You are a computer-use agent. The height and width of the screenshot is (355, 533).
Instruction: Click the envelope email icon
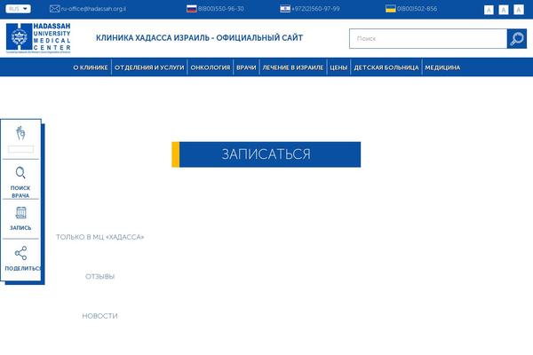pos(54,9)
